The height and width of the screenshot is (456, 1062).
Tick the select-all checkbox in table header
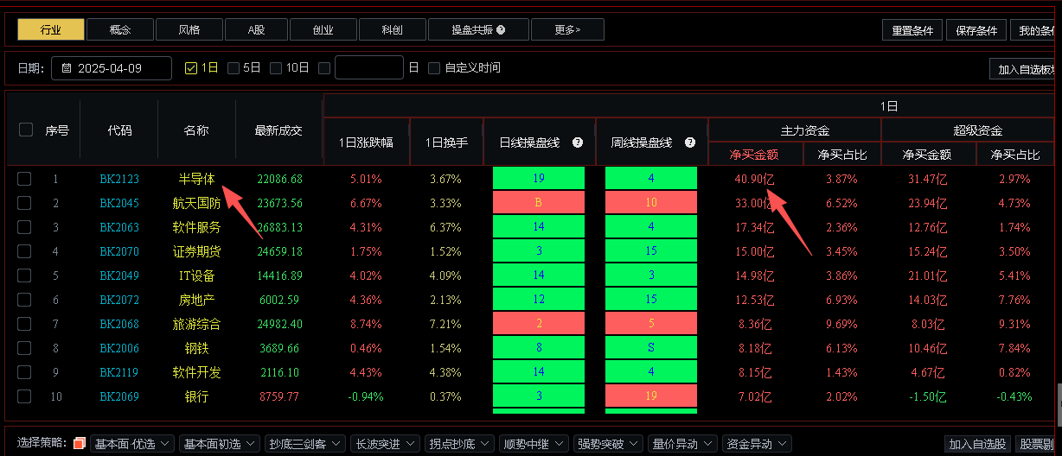[x=26, y=130]
